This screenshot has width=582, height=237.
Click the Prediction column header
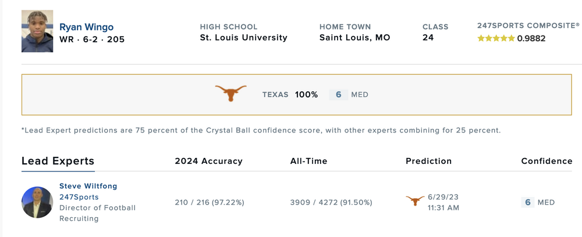point(428,161)
